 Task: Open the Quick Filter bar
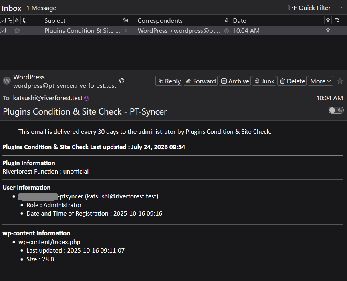point(311,8)
